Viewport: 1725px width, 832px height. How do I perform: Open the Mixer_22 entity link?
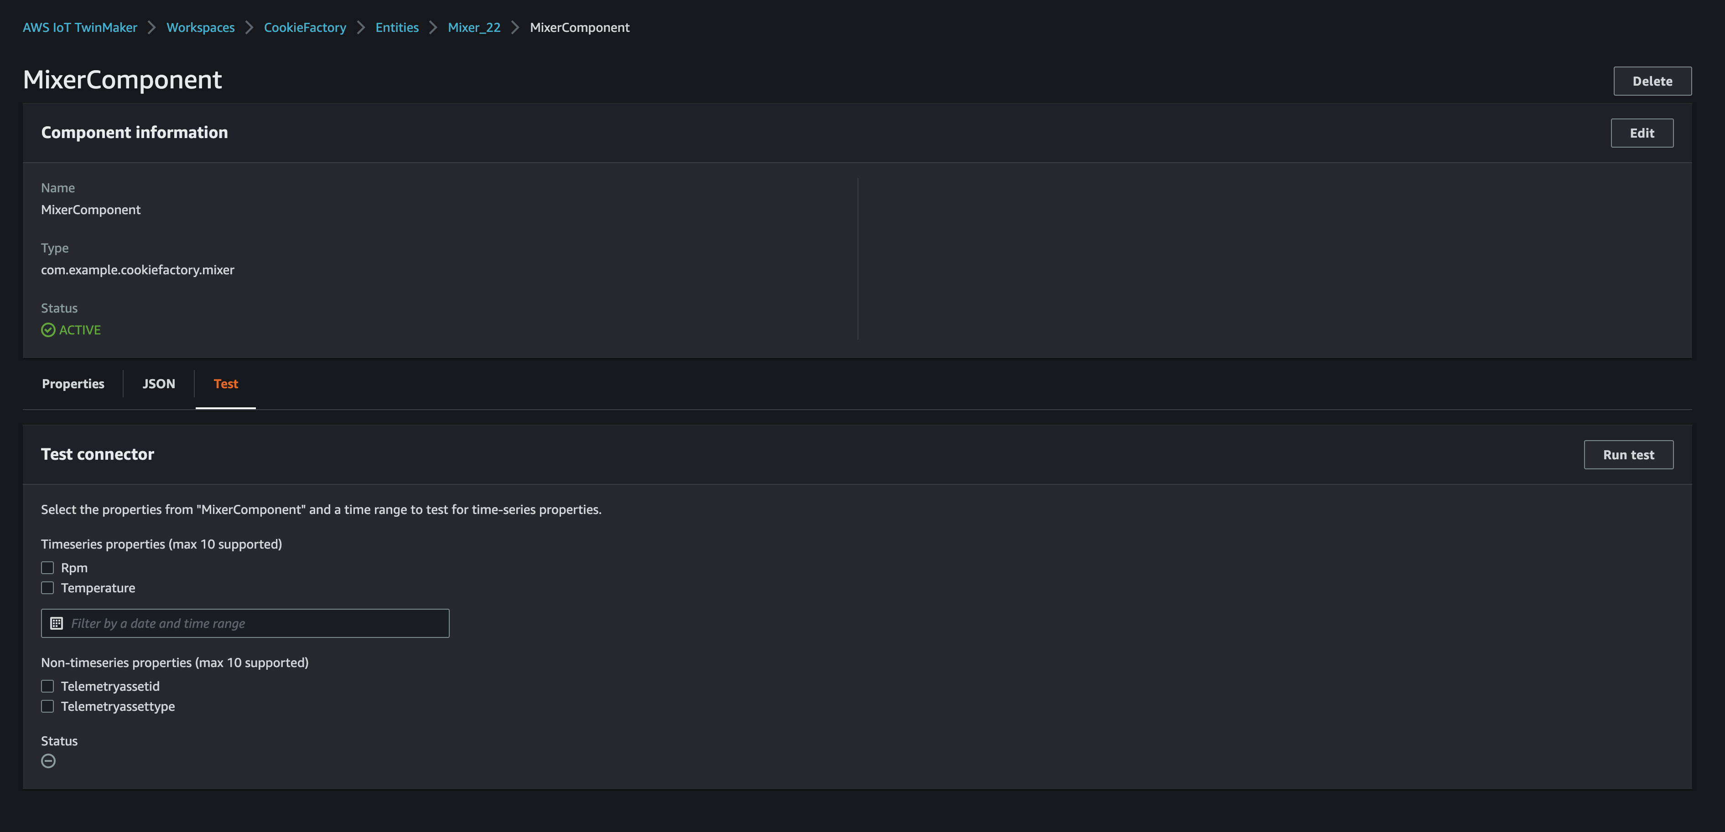pyautogui.click(x=474, y=27)
